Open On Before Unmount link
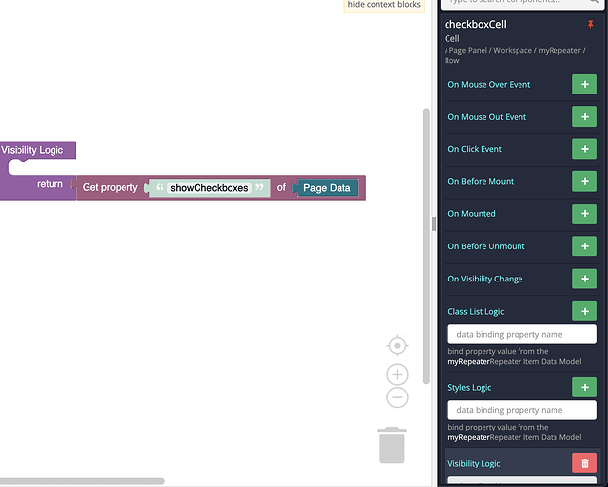This screenshot has height=487, width=608. pyautogui.click(x=485, y=246)
